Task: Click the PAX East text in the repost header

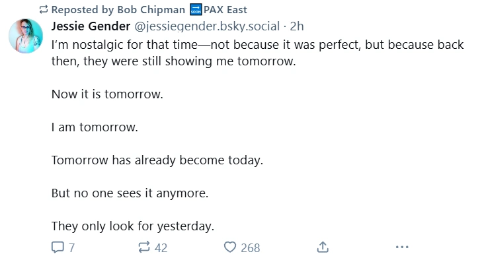Action: [x=225, y=10]
